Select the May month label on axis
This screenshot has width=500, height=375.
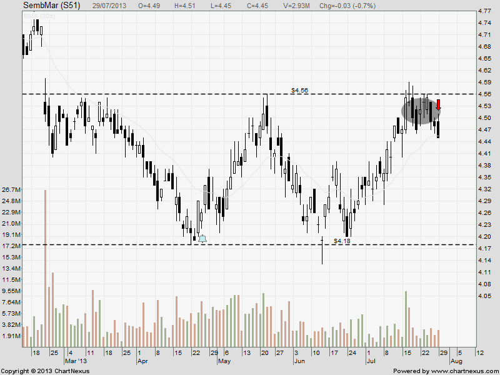[x=224, y=361]
